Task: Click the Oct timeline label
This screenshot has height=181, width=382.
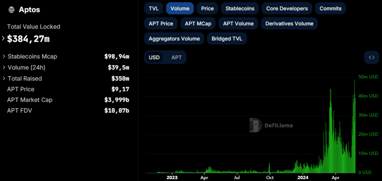Action: pyautogui.click(x=269, y=178)
